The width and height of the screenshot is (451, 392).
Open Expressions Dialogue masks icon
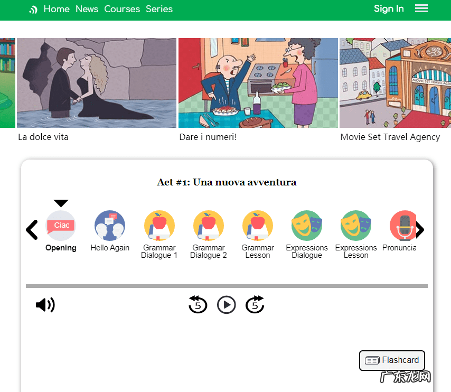tap(307, 226)
